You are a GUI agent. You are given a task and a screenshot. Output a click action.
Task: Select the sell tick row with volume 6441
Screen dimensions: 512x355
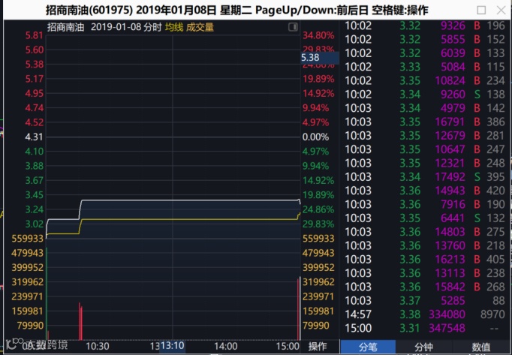425,218
